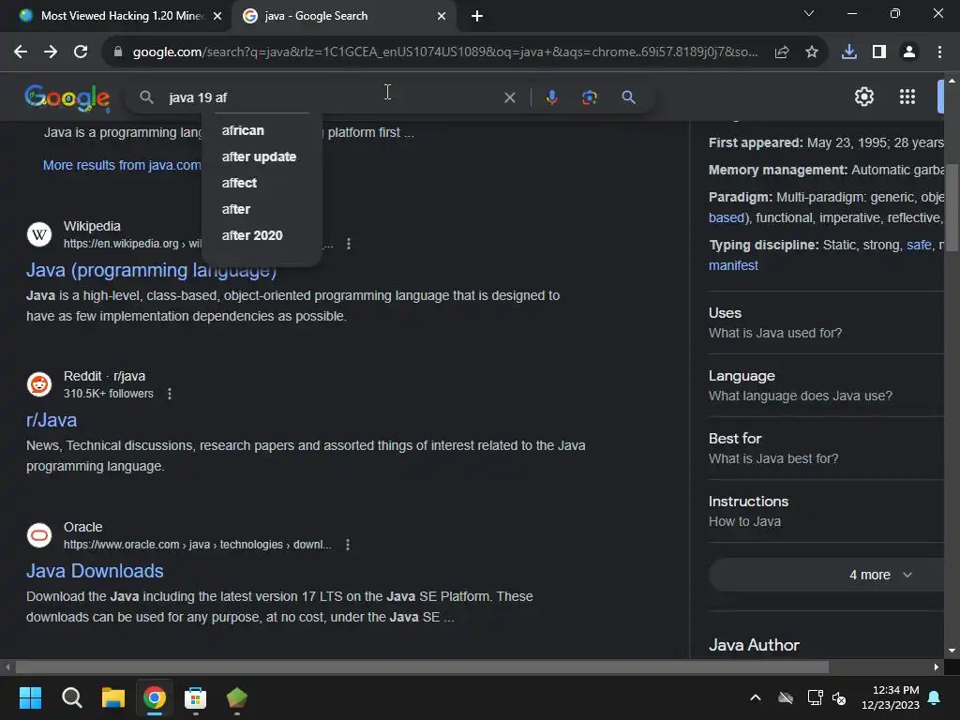This screenshot has width=960, height=720.
Task: Click the horizontal scrollbar thumb
Action: click(x=422, y=667)
